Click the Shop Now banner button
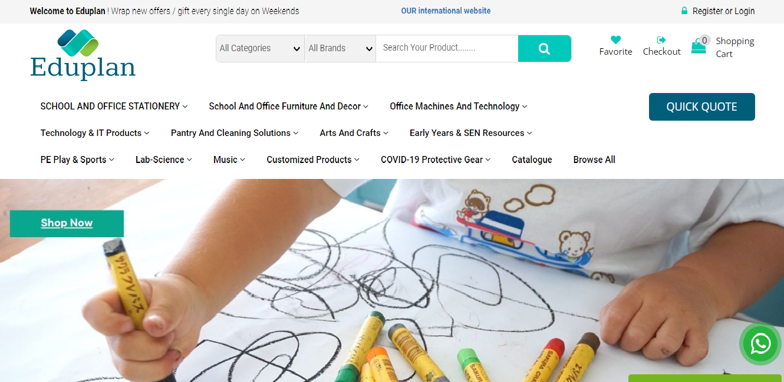Image resolution: width=784 pixels, height=382 pixels. tap(67, 223)
